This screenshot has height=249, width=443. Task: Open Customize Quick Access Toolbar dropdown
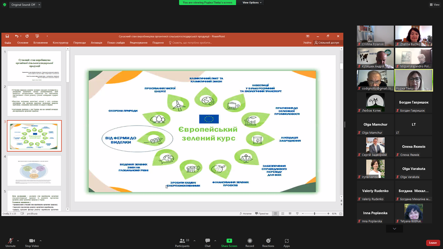click(x=47, y=36)
